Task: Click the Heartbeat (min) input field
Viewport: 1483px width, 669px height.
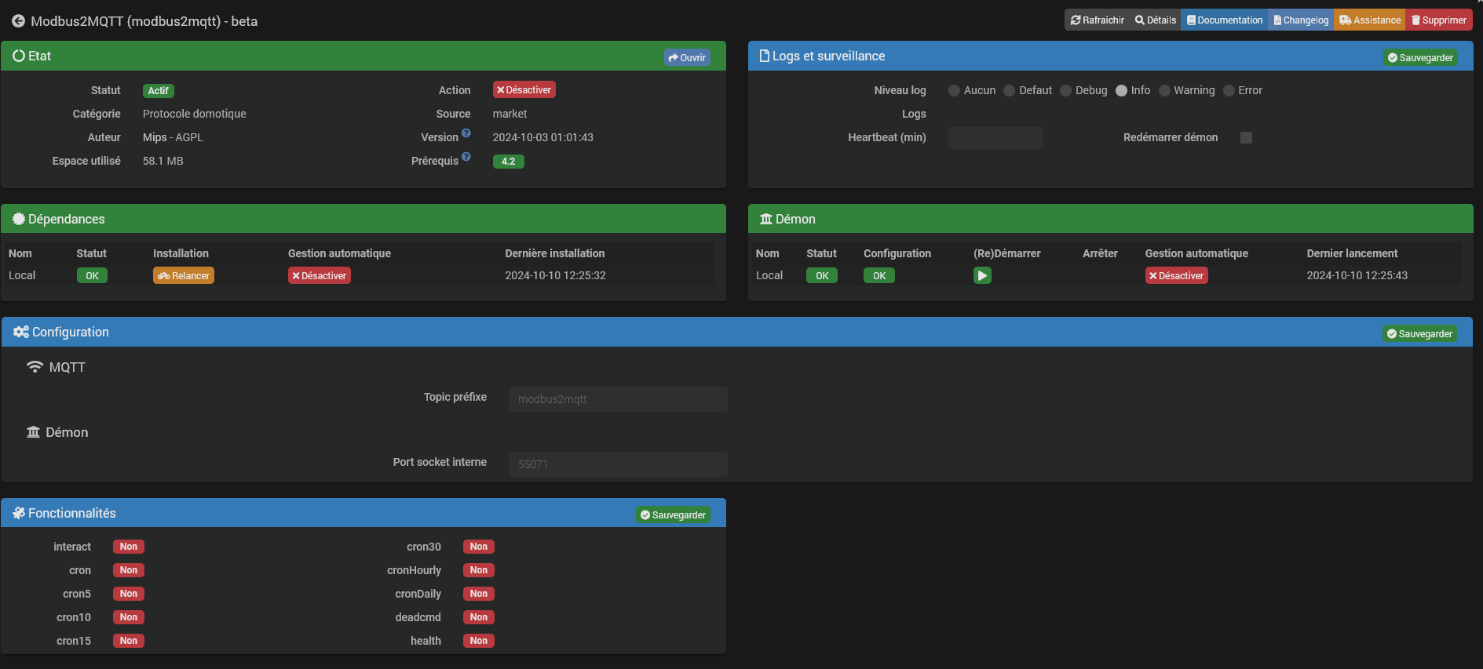Action: click(995, 138)
